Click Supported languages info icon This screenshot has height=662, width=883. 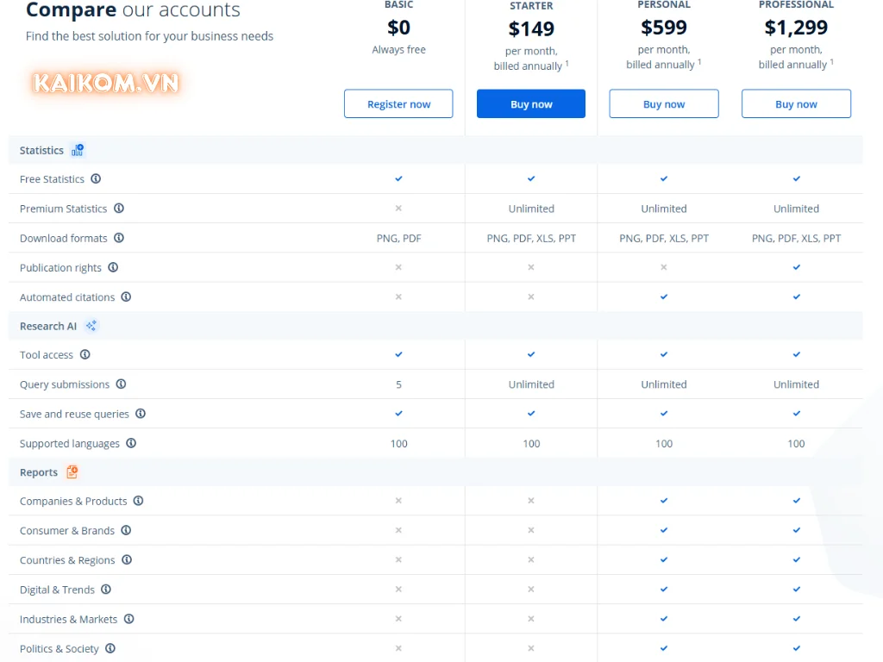coord(131,443)
